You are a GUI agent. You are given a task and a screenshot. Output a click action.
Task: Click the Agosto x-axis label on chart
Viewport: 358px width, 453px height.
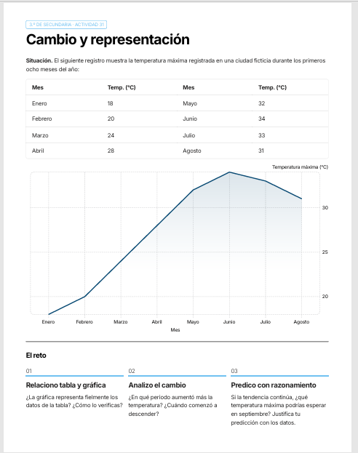pyautogui.click(x=301, y=322)
